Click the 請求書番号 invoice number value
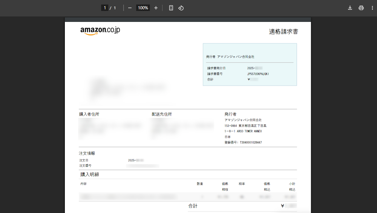The image size is (377, 213). (258, 74)
